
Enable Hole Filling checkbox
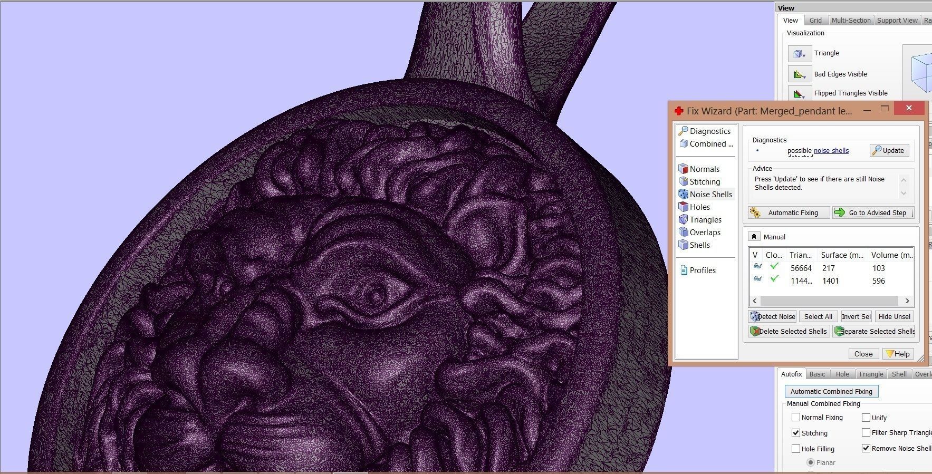click(x=796, y=449)
